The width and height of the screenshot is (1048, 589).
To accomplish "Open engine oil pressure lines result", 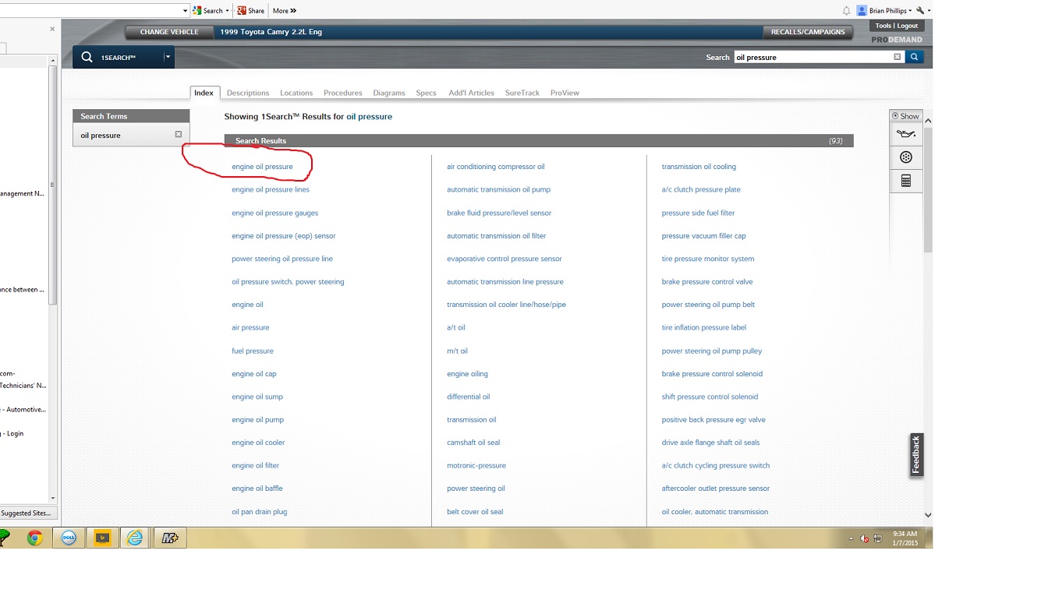I will [271, 189].
